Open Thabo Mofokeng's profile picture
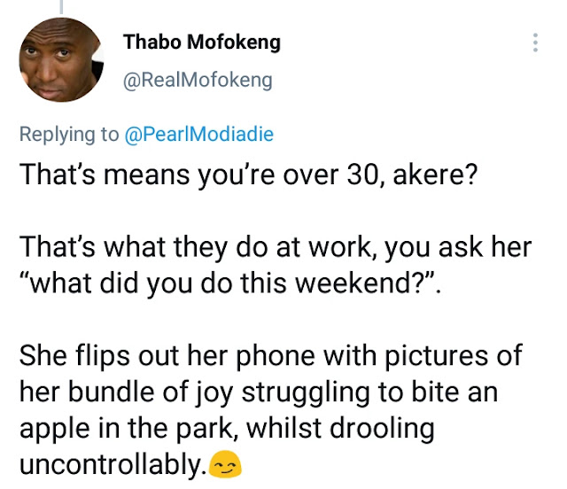The width and height of the screenshot is (567, 489). [61, 59]
